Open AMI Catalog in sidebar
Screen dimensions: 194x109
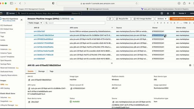5,88
